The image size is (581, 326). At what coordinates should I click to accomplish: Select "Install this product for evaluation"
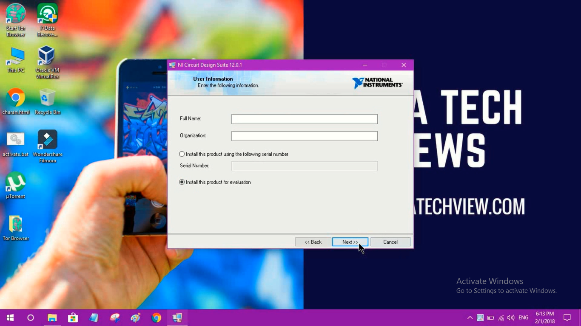(182, 182)
